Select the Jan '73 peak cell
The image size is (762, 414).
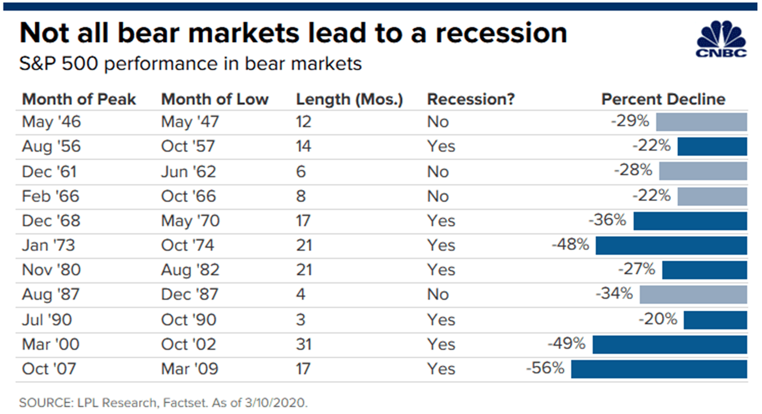pos(48,245)
